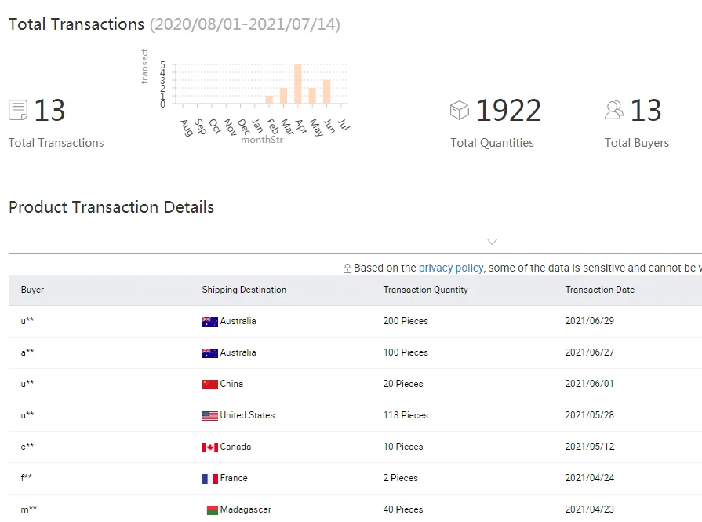702x522 pixels.
Task: Click the Total Buyers people icon
Action: 614,110
